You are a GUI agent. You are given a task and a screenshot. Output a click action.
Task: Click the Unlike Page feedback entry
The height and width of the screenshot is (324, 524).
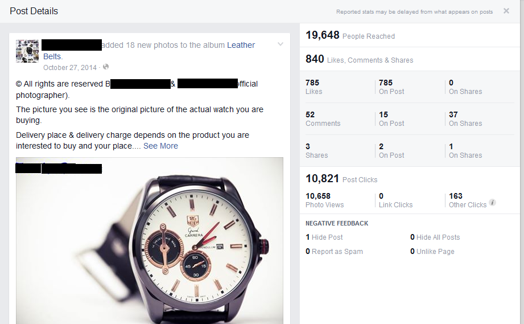coord(432,251)
